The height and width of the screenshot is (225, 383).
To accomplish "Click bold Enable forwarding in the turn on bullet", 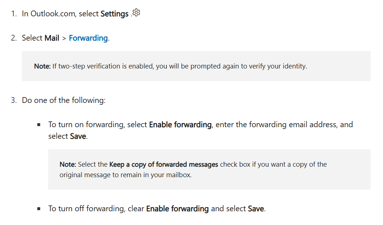I will point(180,125).
